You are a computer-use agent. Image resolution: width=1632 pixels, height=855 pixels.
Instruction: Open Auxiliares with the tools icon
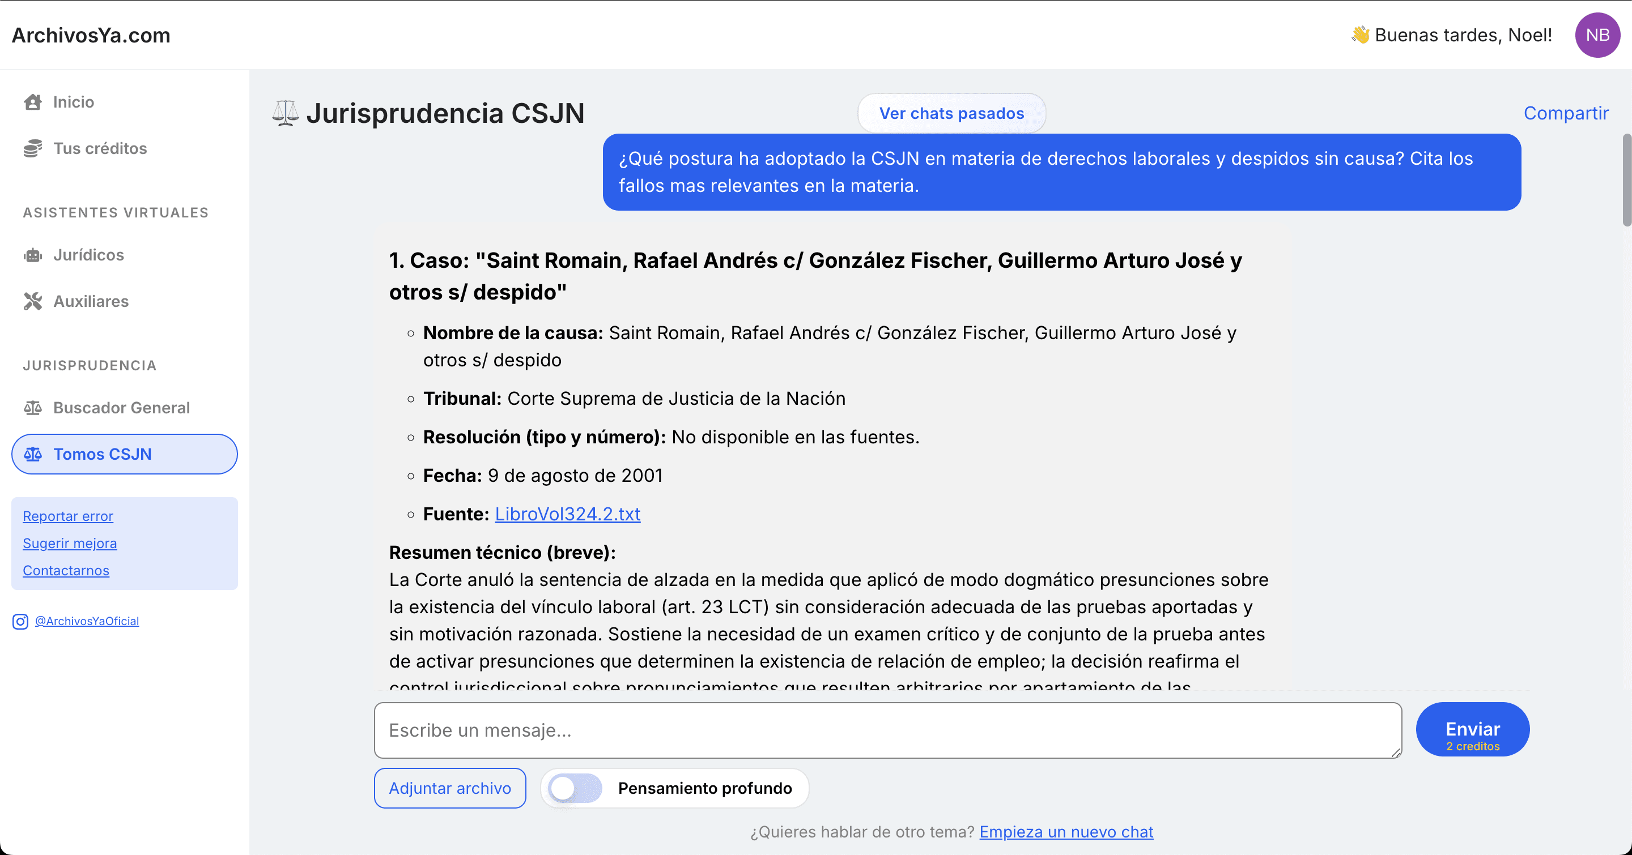tap(33, 301)
